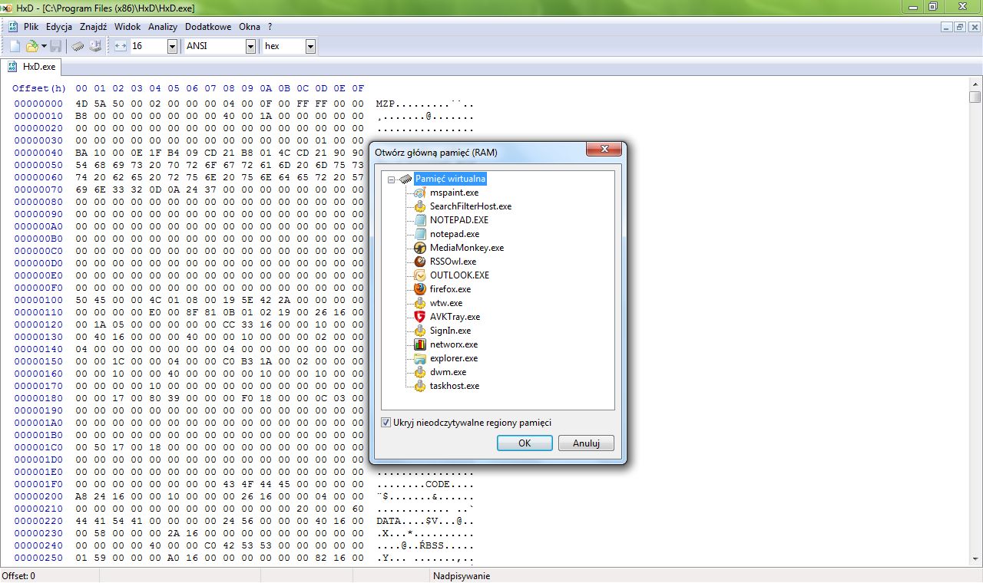Screen dimensions: 983x583
Task: Click the bytes-per-row width icon
Action: (x=120, y=46)
